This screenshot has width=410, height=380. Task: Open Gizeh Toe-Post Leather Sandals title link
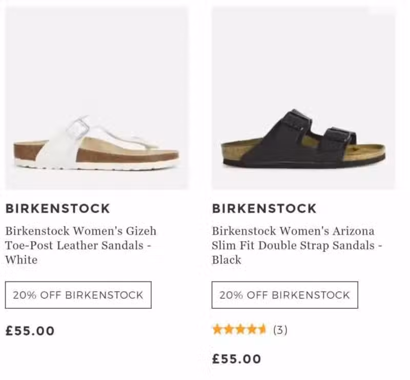81,245
